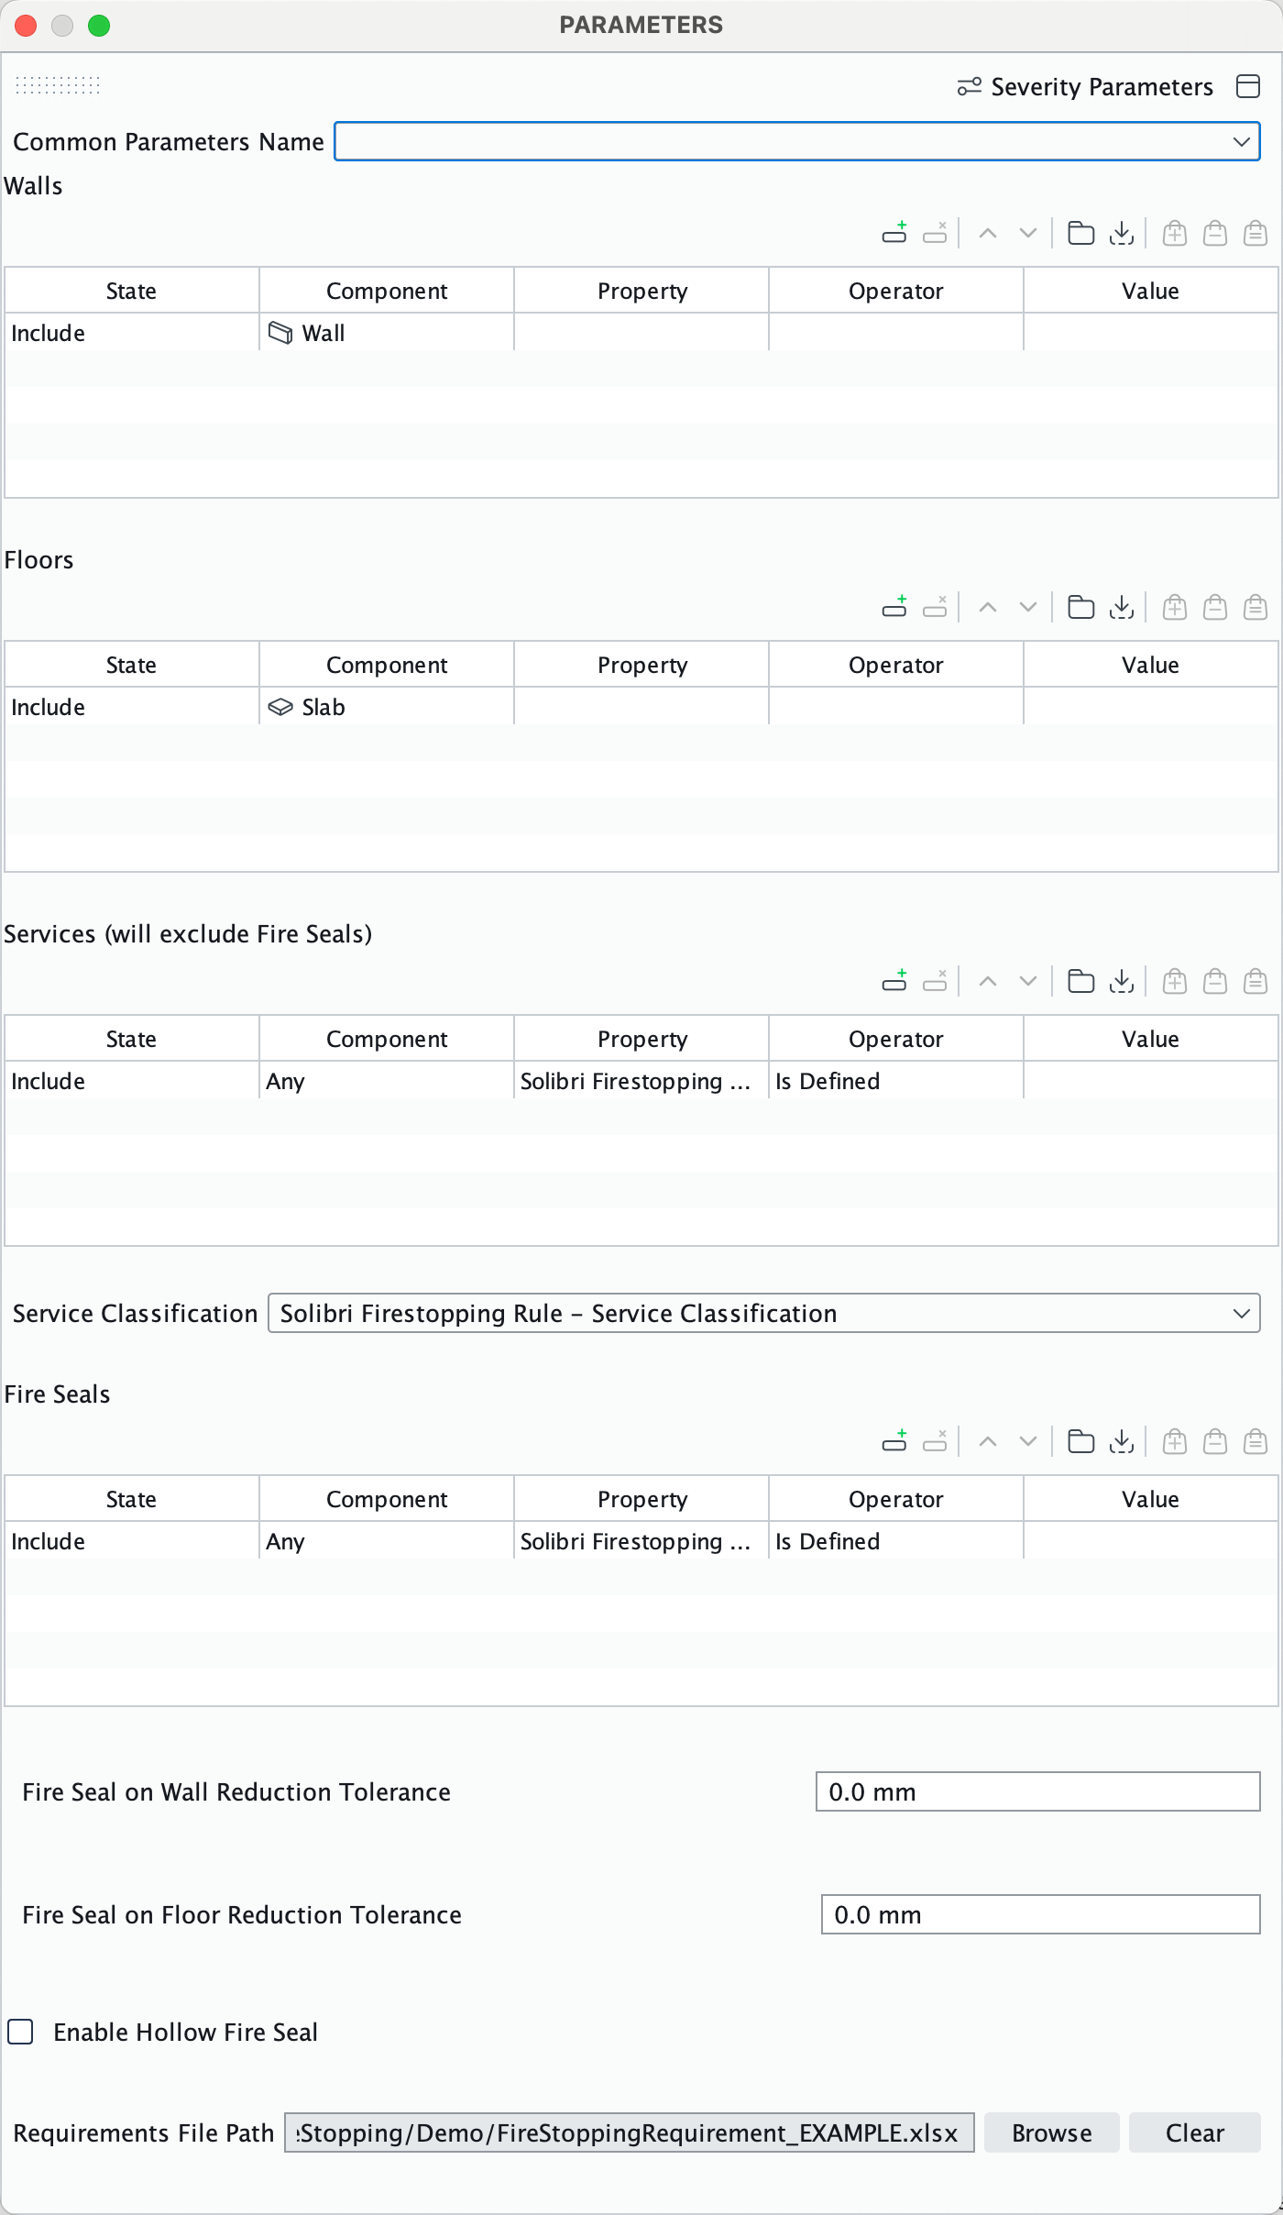The height and width of the screenshot is (2215, 1283).
Task: Remove the selected row from the Services filter
Action: (935, 981)
